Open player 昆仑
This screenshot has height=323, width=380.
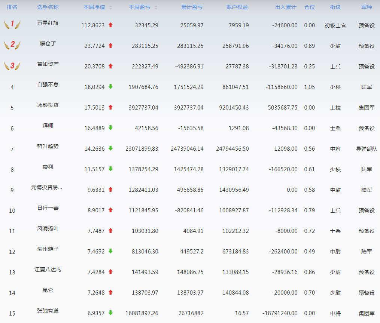point(48,290)
